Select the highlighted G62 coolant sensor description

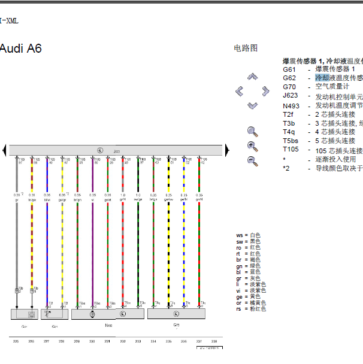click(x=339, y=78)
